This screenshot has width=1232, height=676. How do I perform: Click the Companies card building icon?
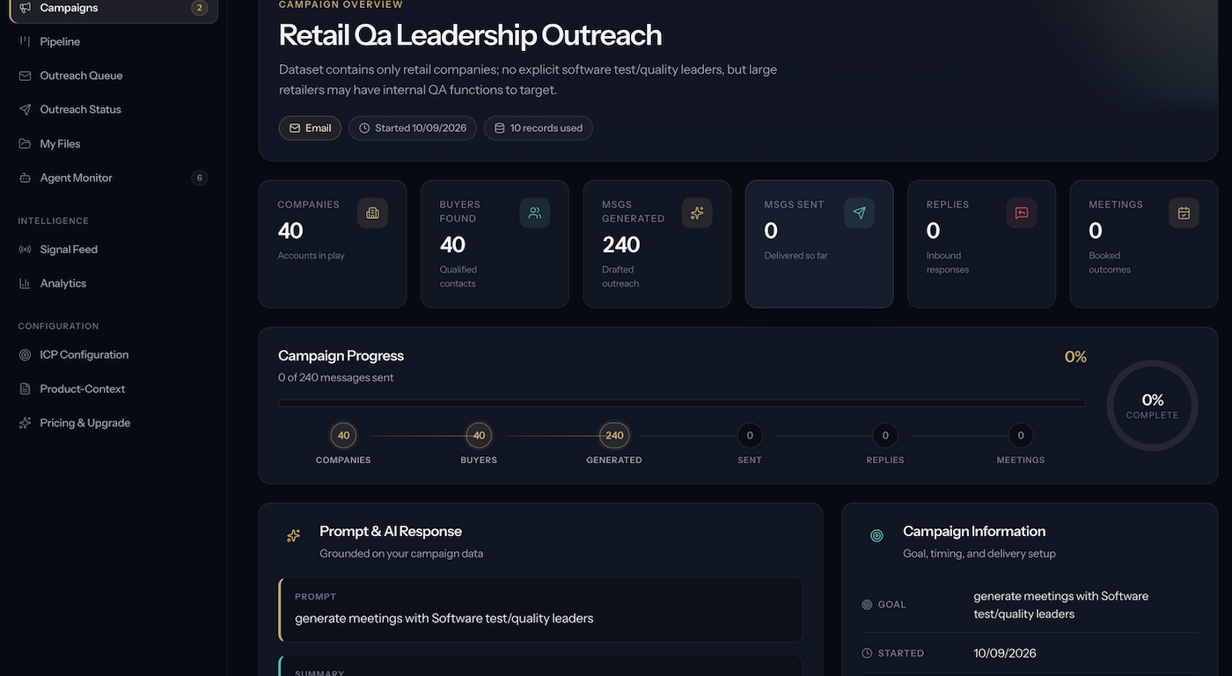click(372, 213)
